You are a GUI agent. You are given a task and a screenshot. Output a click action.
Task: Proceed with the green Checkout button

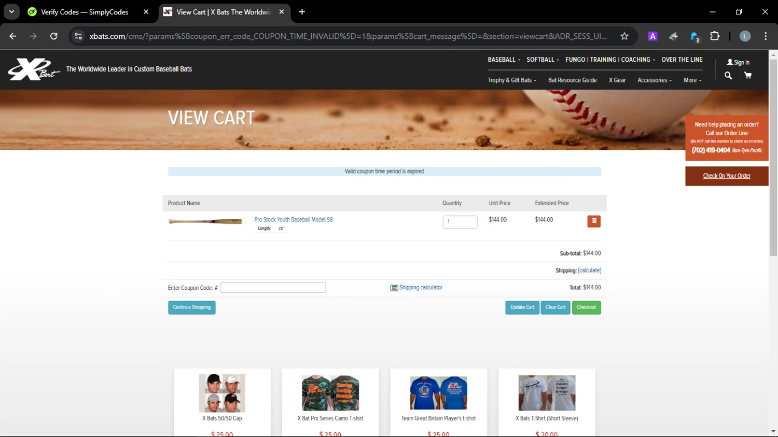(x=587, y=307)
